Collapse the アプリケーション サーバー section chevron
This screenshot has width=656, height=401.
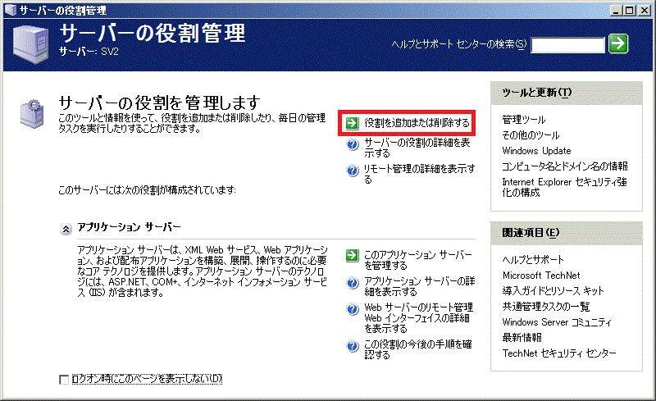pyautogui.click(x=65, y=229)
